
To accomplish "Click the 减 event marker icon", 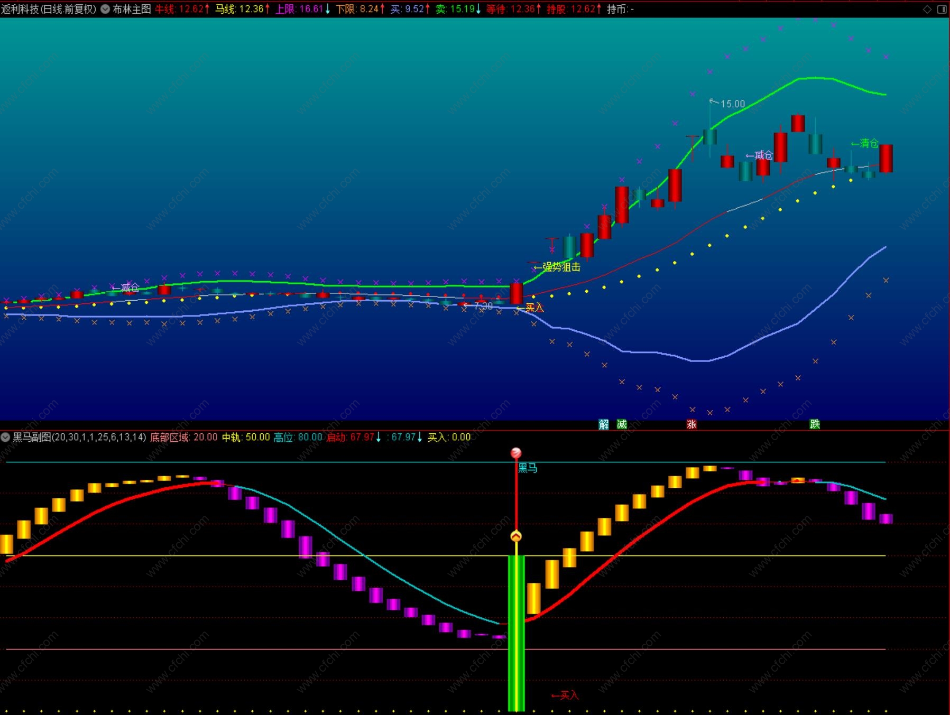I will click(x=622, y=424).
